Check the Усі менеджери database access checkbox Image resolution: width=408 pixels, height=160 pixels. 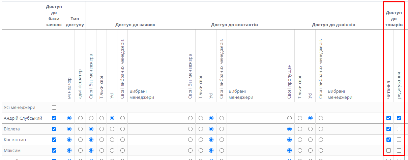(x=54, y=108)
